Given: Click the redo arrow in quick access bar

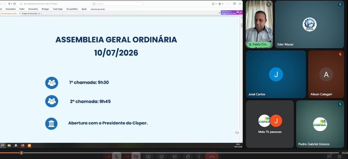Looking at the screenshot, I should (x=5, y=4).
